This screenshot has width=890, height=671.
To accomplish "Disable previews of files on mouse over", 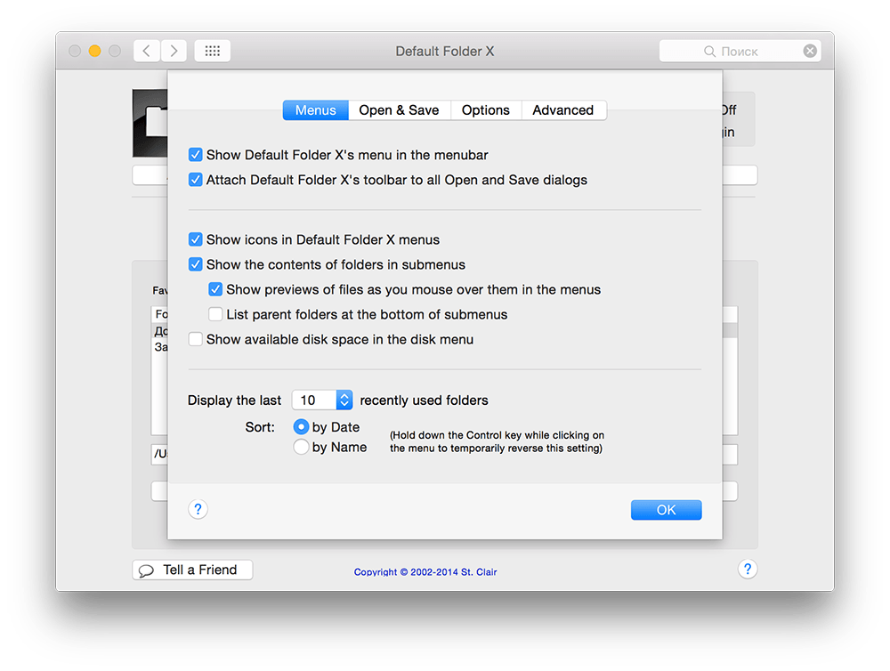I will (x=215, y=289).
